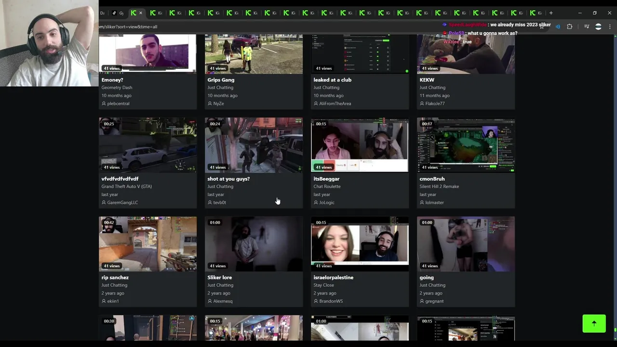This screenshot has height=347, width=617.
Task: Click the 'KEKW' clip title
Action: click(x=427, y=80)
